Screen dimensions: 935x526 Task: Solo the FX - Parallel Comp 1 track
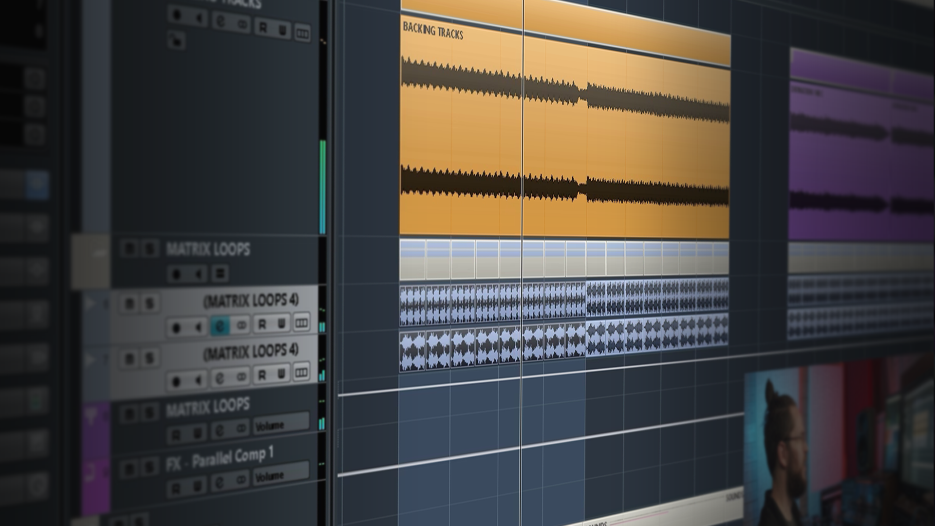[150, 468]
